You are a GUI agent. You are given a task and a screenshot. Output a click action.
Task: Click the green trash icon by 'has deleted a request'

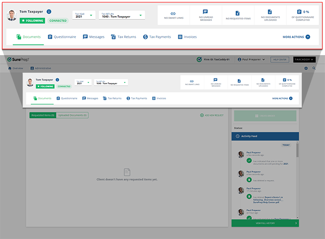[249, 180]
